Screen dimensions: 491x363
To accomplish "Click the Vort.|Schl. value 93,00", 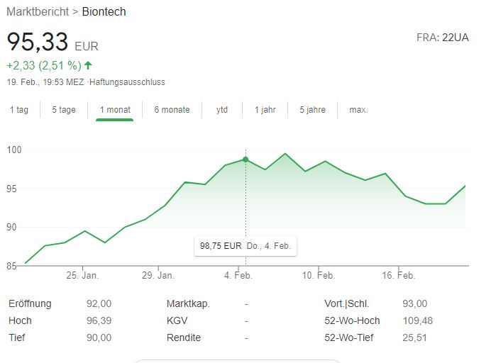I will point(415,304).
